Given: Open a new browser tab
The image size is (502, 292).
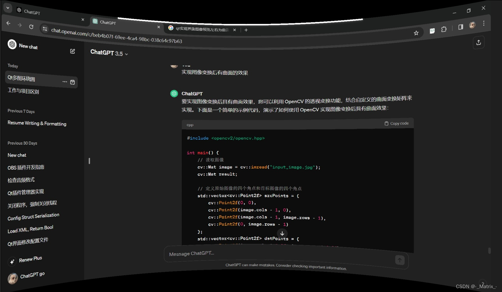Looking at the screenshot, I should [246, 30].
